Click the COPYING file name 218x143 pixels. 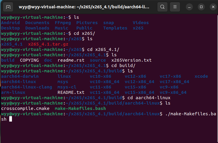(29, 60)
